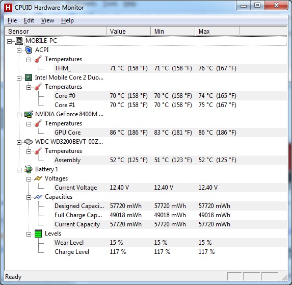Click the Min column header
292x285 pixels.
pyautogui.click(x=173, y=31)
